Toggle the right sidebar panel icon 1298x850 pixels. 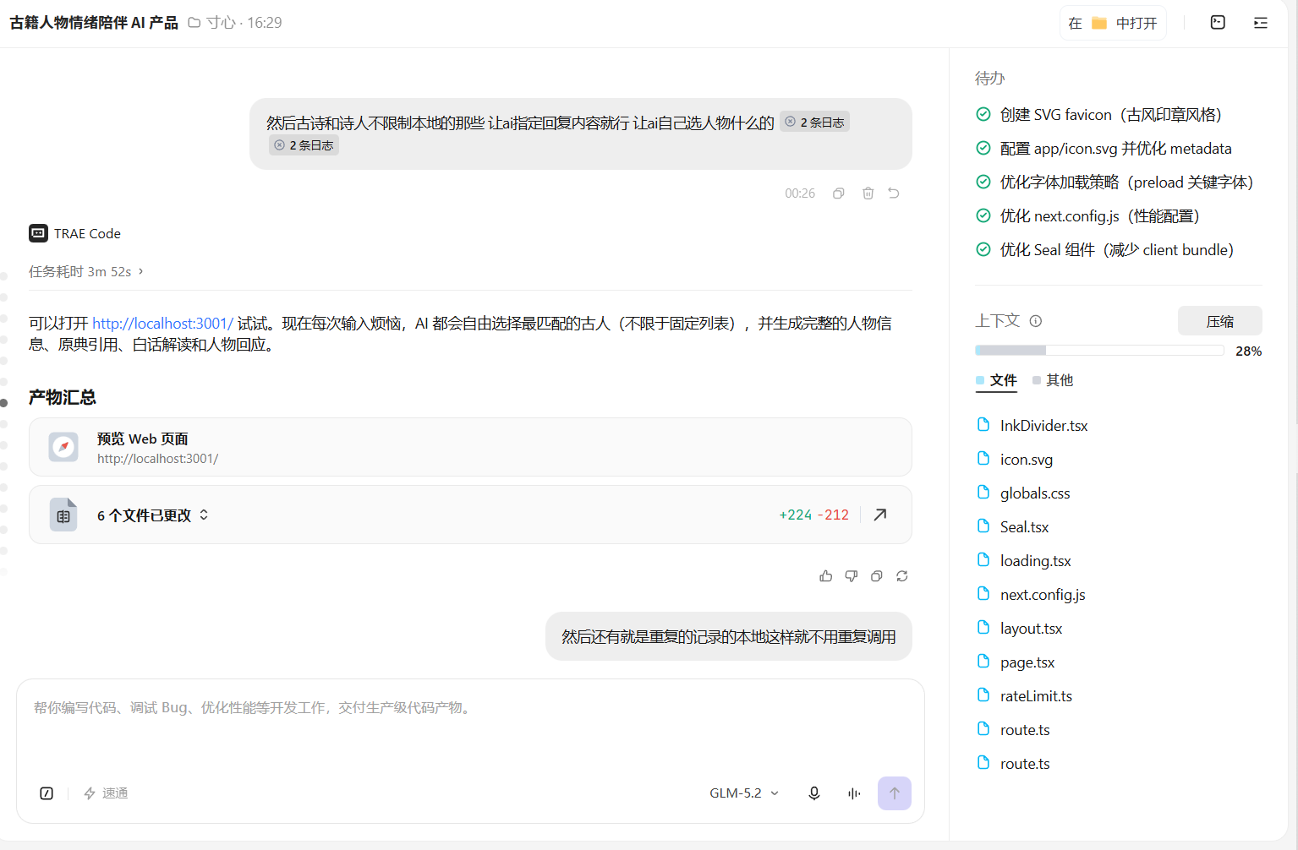(x=1261, y=23)
